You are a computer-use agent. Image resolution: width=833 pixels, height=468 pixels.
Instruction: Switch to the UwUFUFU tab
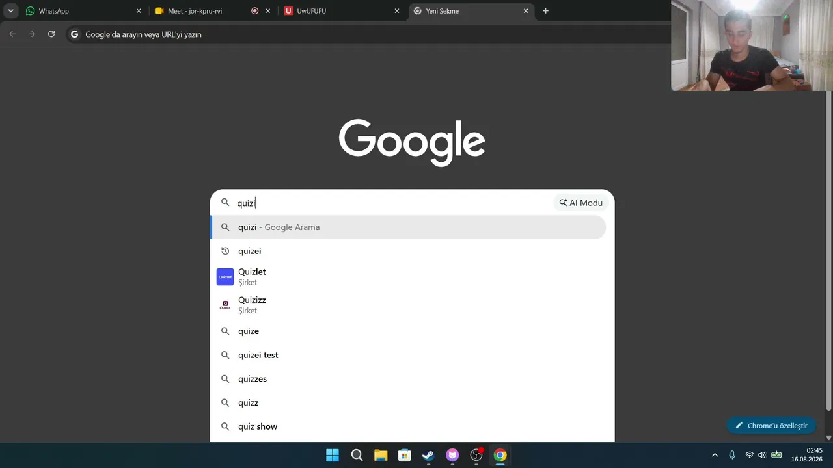click(342, 11)
